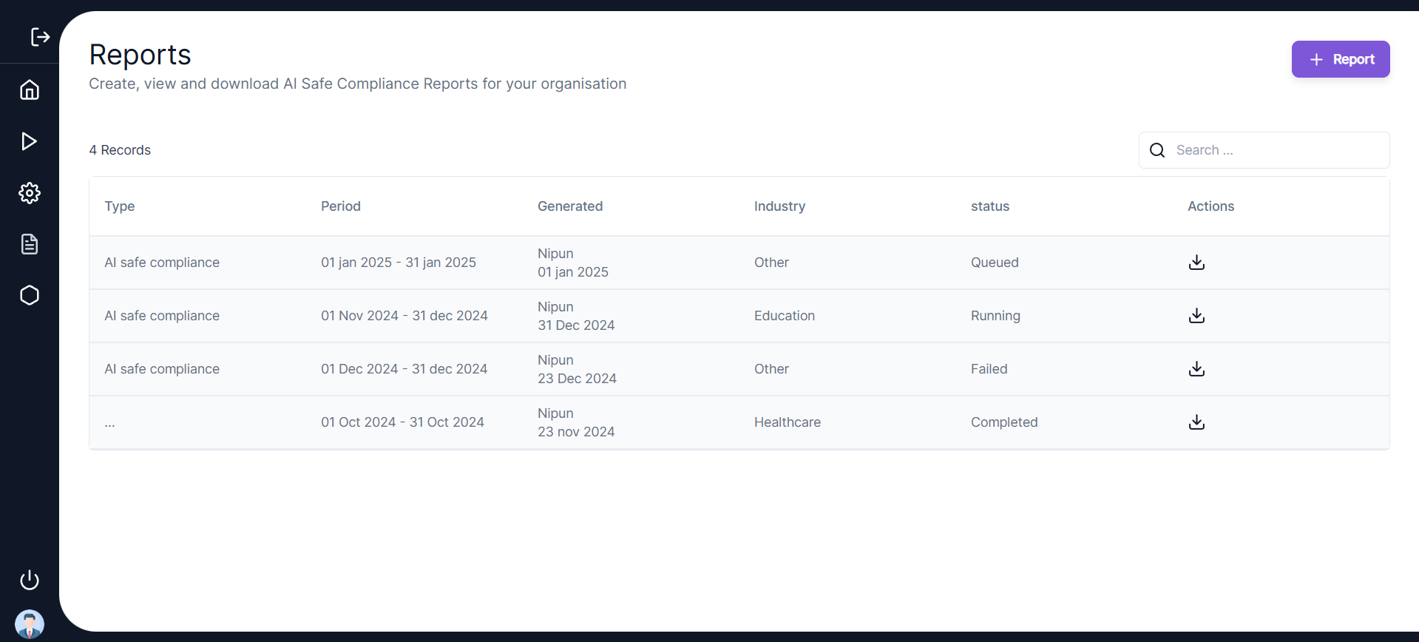Click the power logout icon
Screen dimensions: 1419x642
[30, 580]
